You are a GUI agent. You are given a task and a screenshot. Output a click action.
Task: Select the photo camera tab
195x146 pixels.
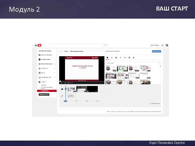coord(116,58)
